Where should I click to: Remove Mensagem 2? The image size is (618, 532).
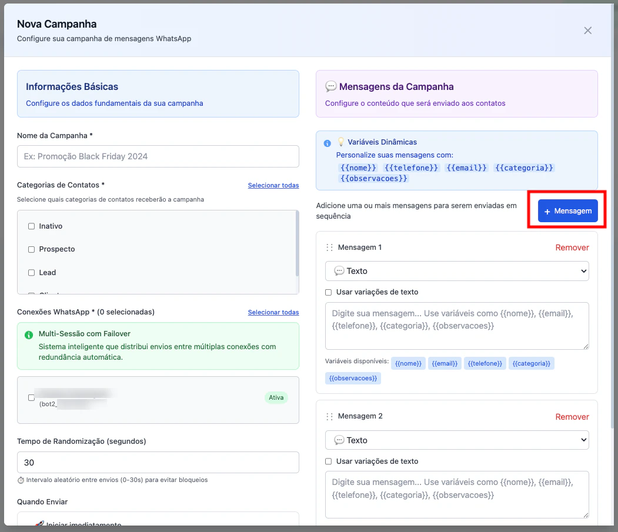[572, 417]
